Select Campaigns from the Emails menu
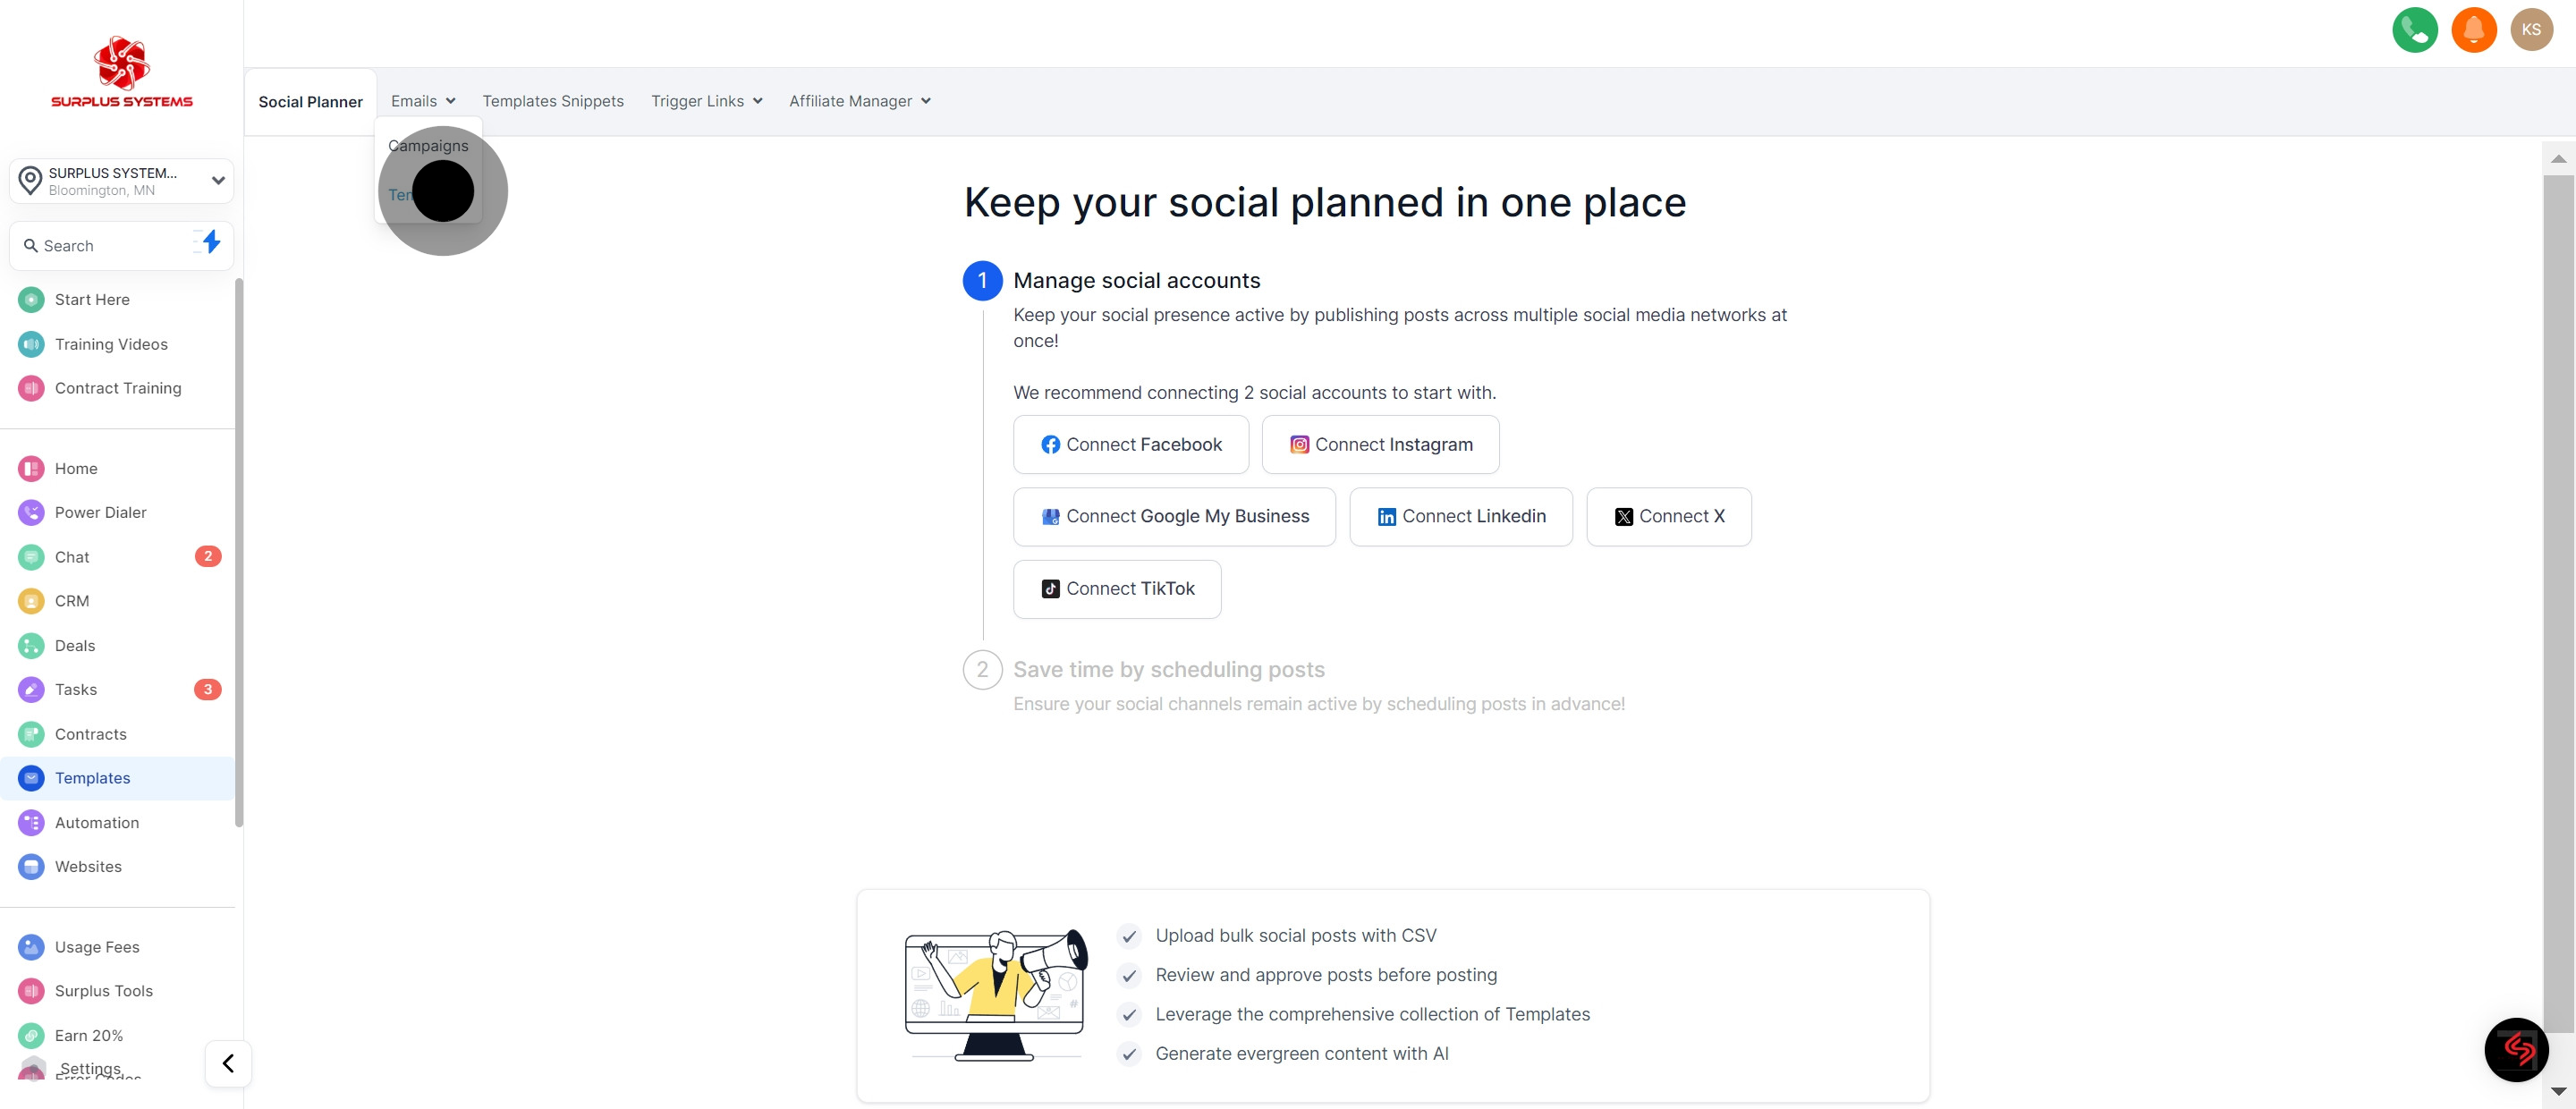 point(428,146)
